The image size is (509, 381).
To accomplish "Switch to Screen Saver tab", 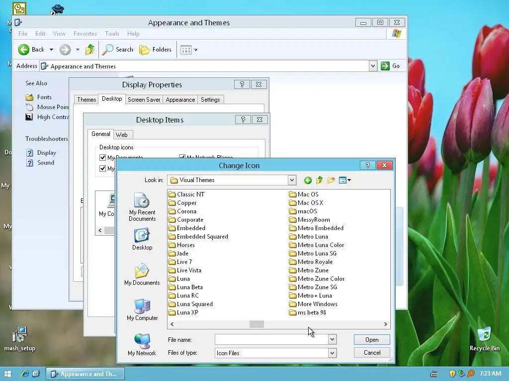I will point(144,100).
